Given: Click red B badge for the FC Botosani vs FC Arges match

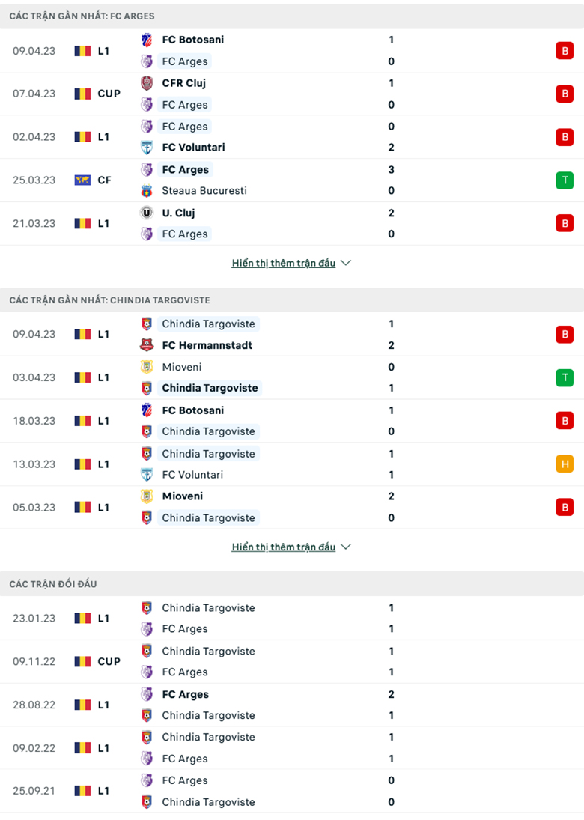Looking at the screenshot, I should 564,50.
